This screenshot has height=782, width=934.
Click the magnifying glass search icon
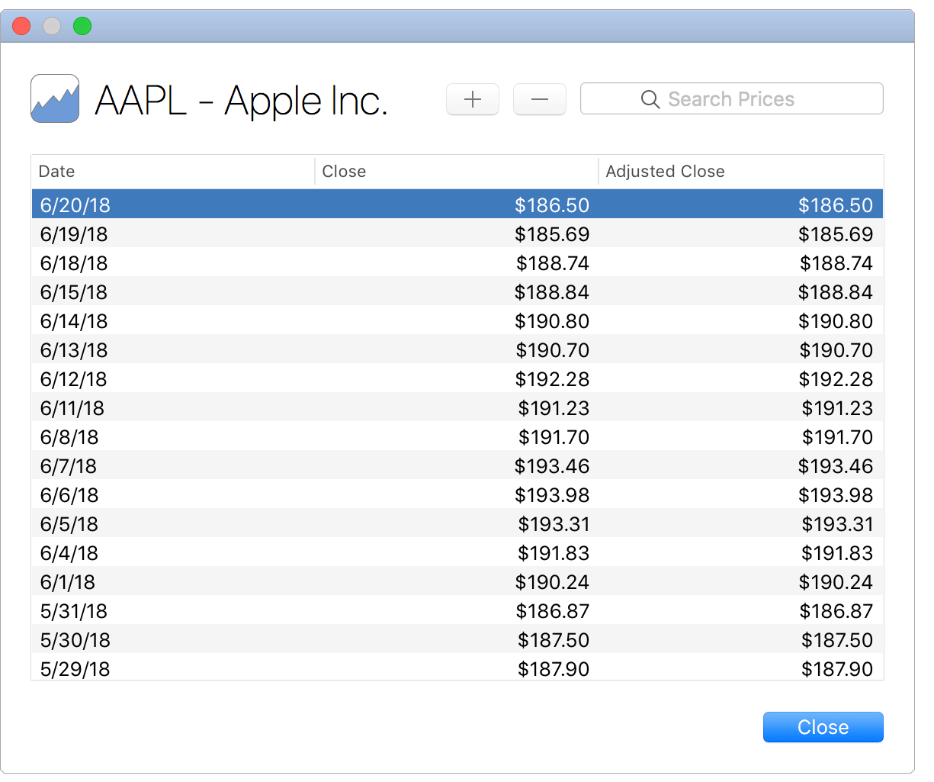pos(650,100)
